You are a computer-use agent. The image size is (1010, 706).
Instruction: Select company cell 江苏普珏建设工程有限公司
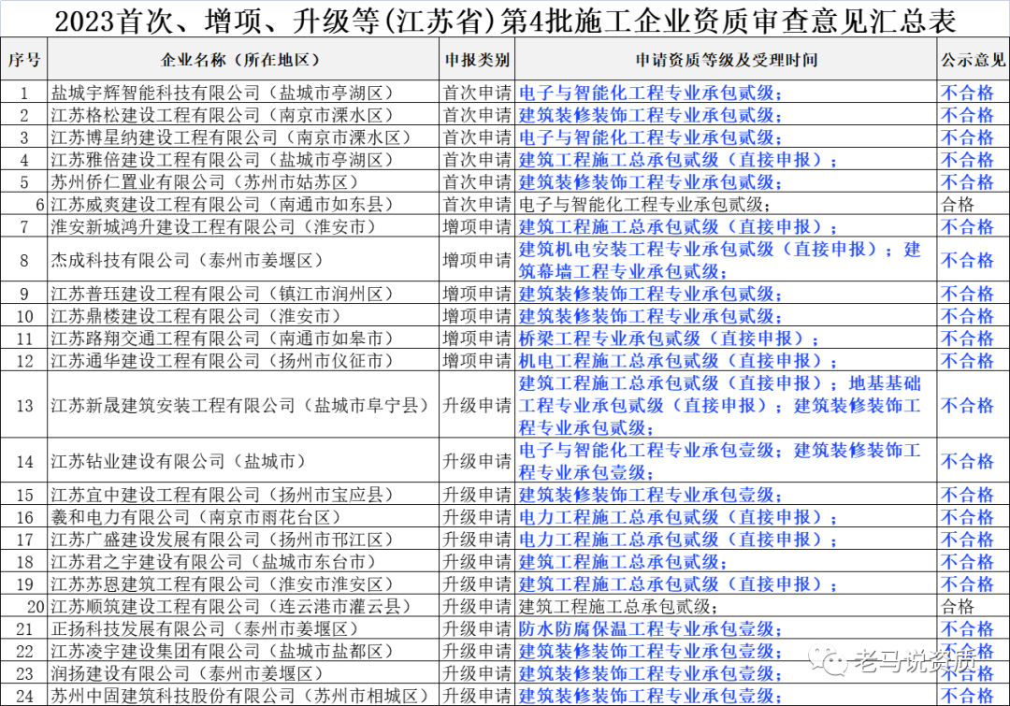(x=243, y=293)
